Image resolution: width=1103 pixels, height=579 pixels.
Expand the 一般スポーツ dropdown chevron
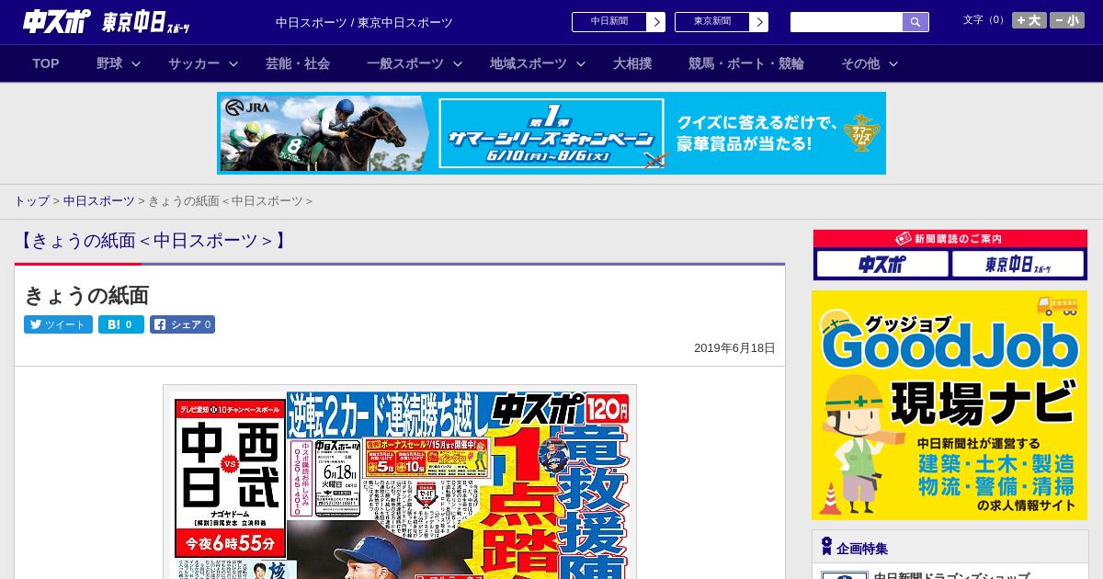click(x=458, y=64)
